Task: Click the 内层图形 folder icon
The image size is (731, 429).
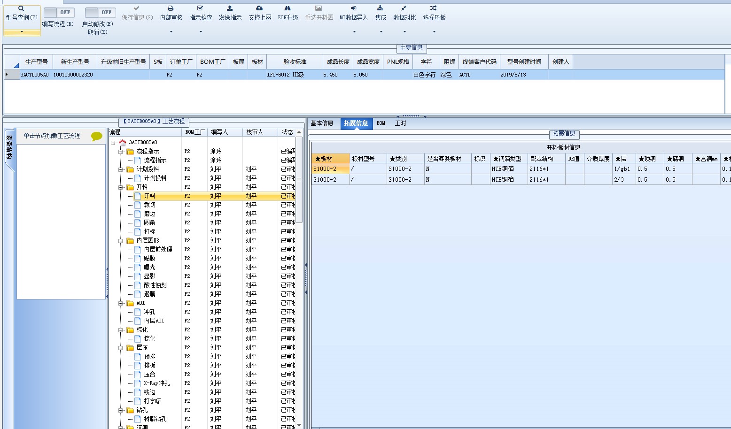Action: point(130,240)
